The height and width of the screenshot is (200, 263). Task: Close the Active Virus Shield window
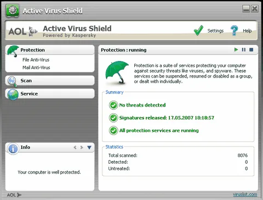pos(255,9)
